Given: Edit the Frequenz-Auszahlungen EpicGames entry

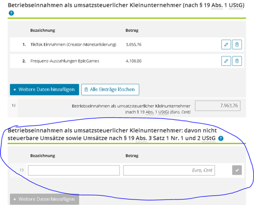Looking at the screenshot, I should [226, 61].
